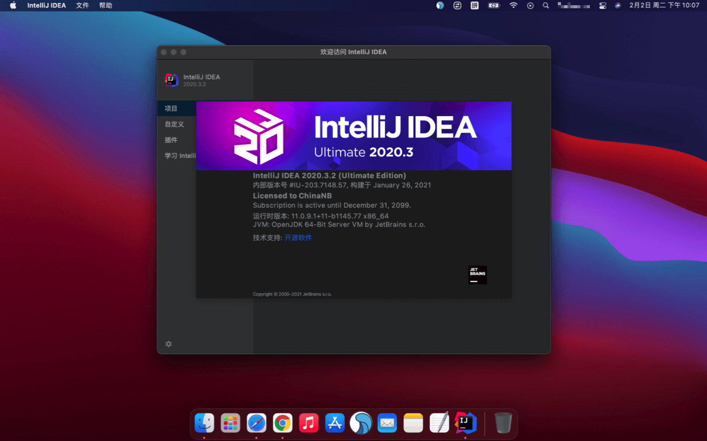This screenshot has width=707, height=441.
Task: Open the App Store from the dock
Action: pyautogui.click(x=335, y=423)
